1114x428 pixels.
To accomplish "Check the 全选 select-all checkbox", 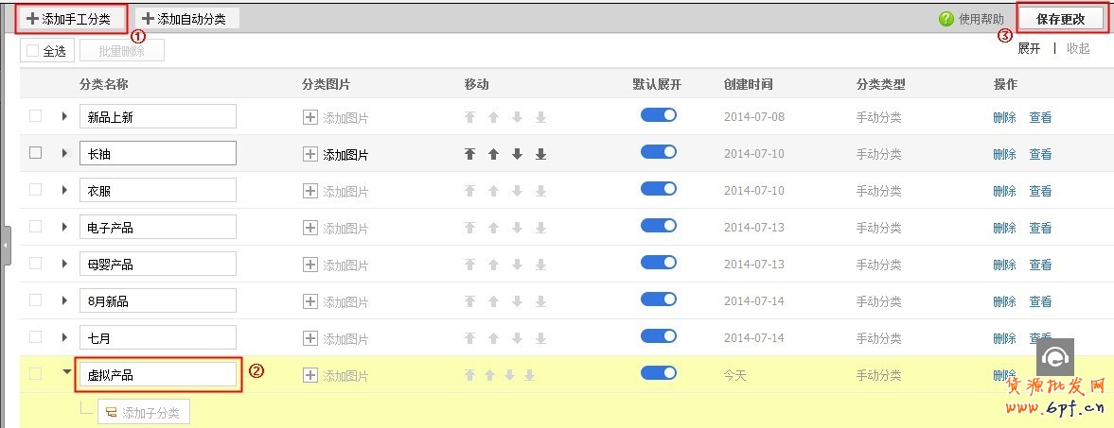I will pyautogui.click(x=33, y=51).
